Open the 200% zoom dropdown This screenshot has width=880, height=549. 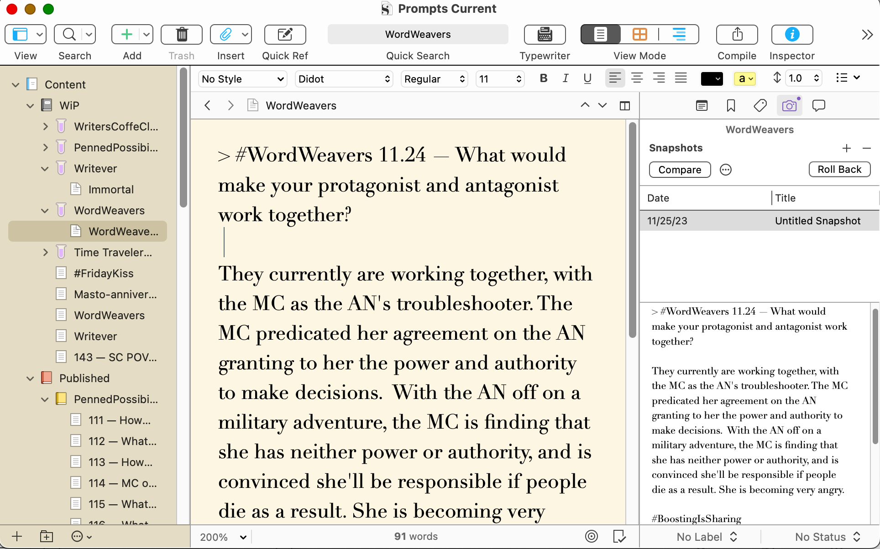coord(223,537)
